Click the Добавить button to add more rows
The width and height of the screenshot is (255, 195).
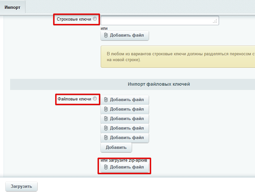116,148
